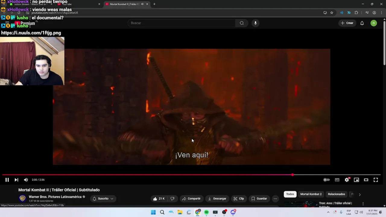Mute the video player volume

(x=26, y=180)
